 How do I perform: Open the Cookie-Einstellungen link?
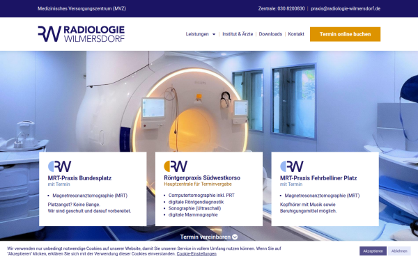pos(196,254)
